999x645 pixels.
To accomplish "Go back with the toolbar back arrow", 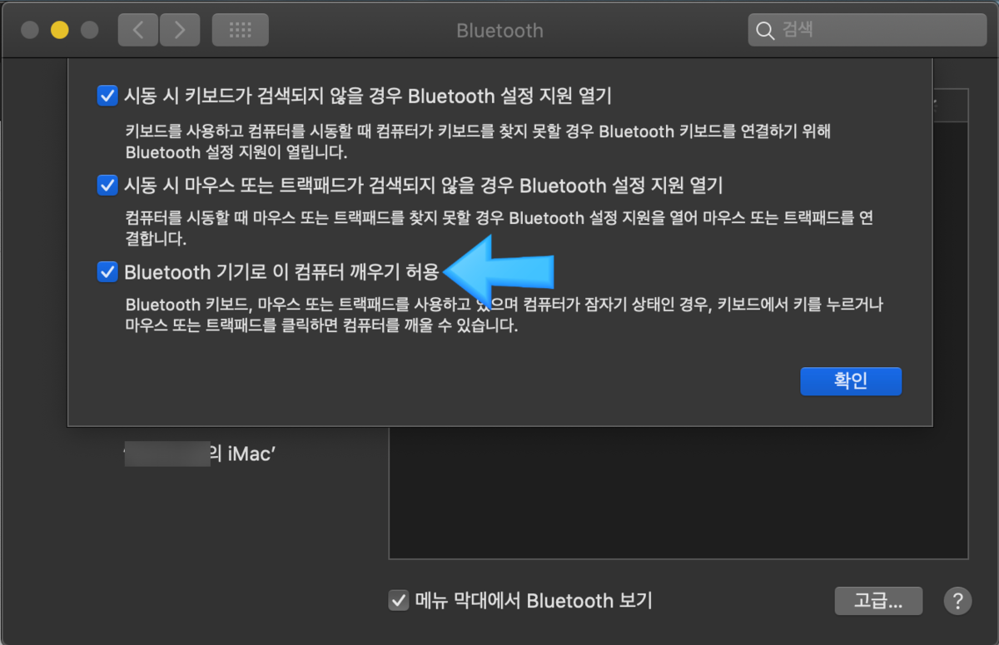I will (x=138, y=31).
